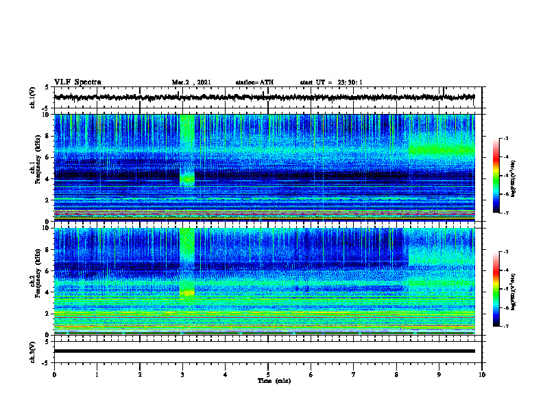Click the "ch.3(V)" axis label

(x=33, y=352)
